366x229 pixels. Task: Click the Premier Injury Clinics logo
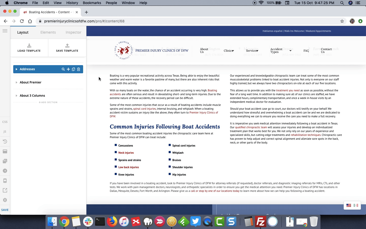[124, 50]
